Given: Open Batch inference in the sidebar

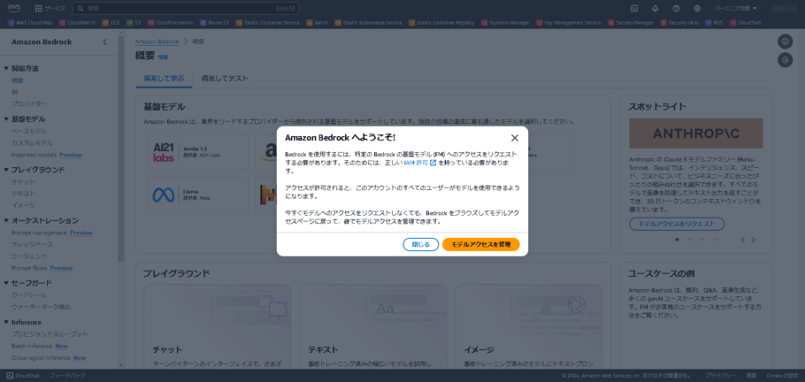Looking at the screenshot, I should click(x=32, y=346).
